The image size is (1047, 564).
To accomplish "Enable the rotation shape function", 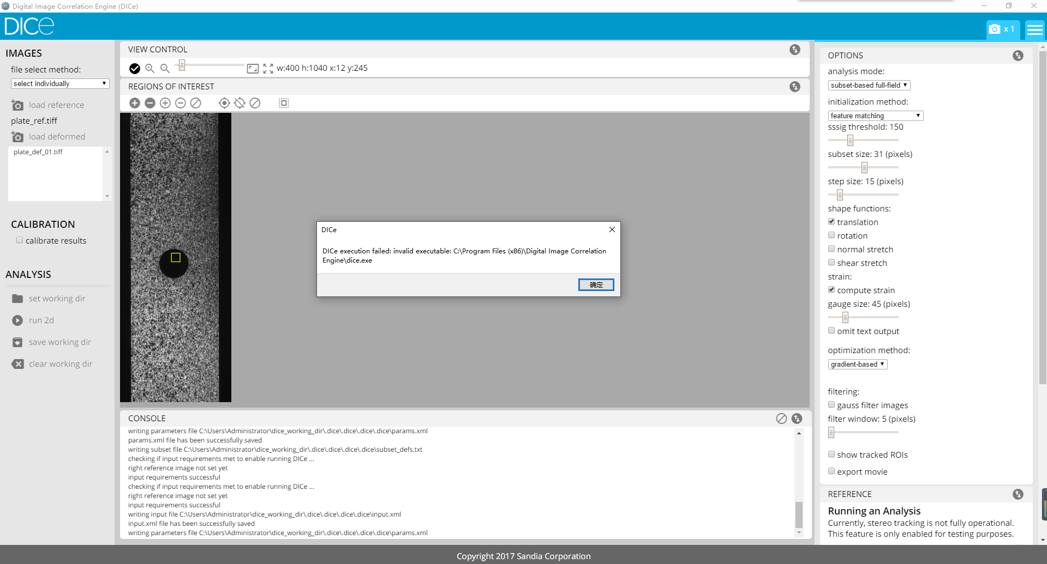I will (x=831, y=235).
